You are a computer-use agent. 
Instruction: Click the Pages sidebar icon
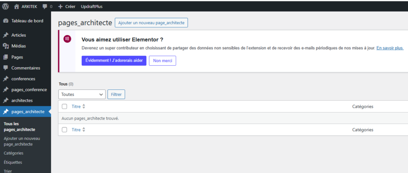point(6,57)
